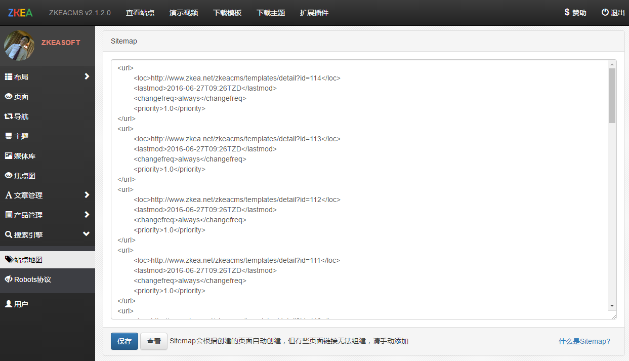Image resolution: width=629 pixels, height=361 pixels.
Task: Open 下载主题 in the top bar
Action: pos(271,13)
